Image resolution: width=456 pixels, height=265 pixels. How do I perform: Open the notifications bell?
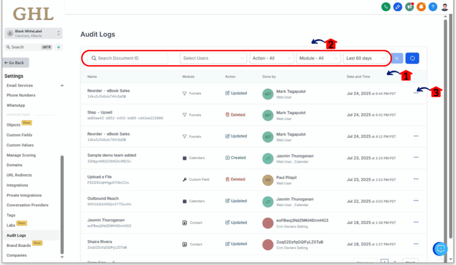pyautogui.click(x=421, y=7)
